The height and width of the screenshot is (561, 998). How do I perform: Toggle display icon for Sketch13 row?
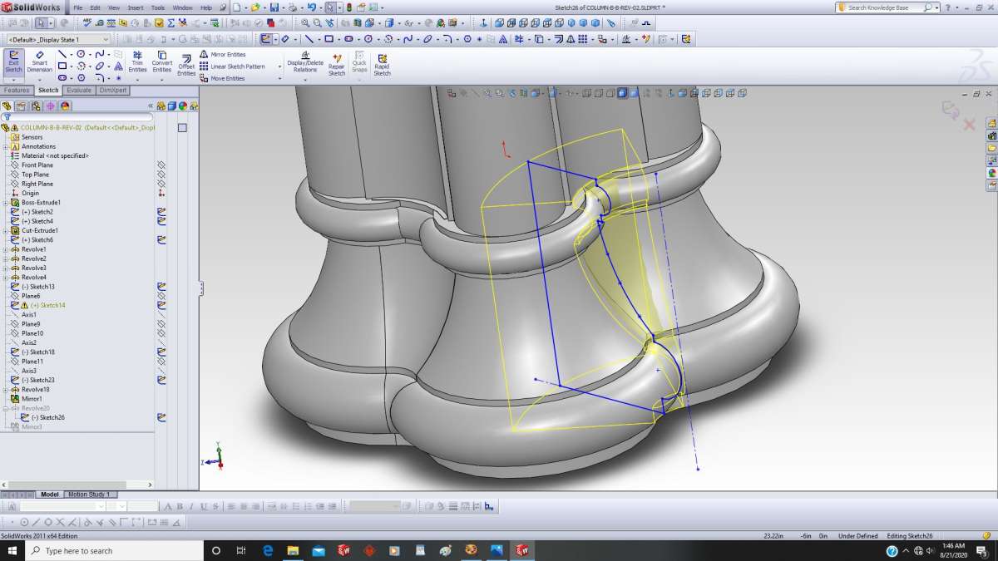tap(161, 287)
